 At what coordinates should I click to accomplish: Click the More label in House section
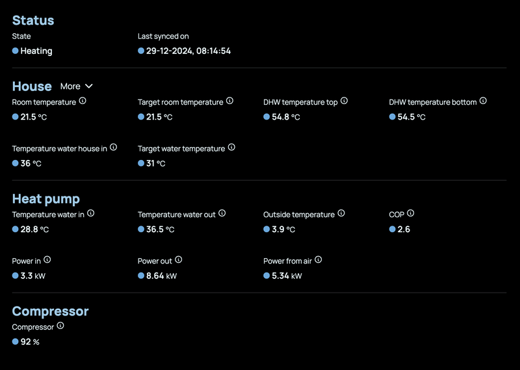70,86
